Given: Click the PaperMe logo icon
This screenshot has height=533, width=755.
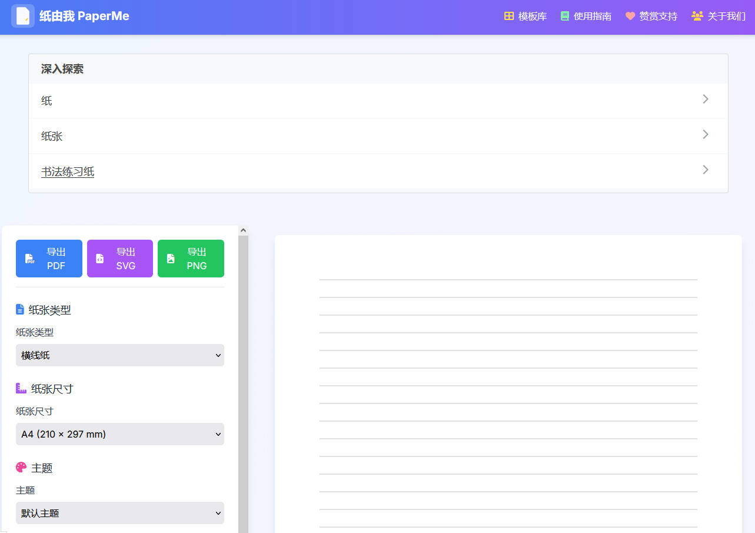Looking at the screenshot, I should click(23, 16).
